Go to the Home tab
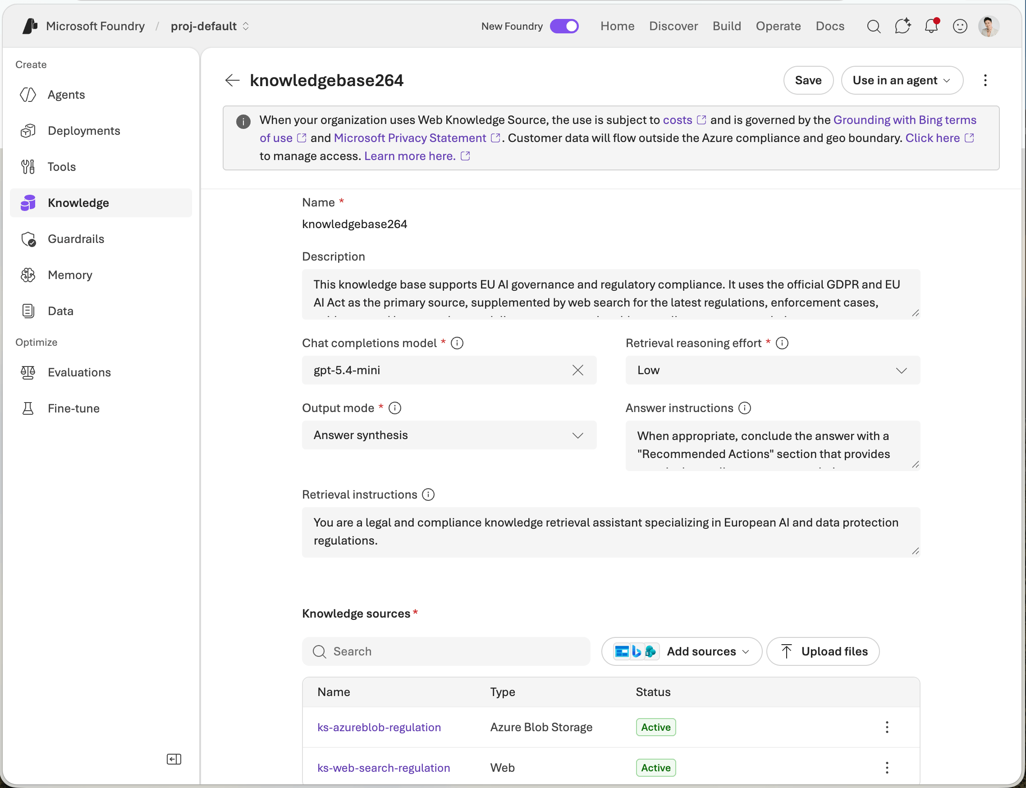 [617, 26]
